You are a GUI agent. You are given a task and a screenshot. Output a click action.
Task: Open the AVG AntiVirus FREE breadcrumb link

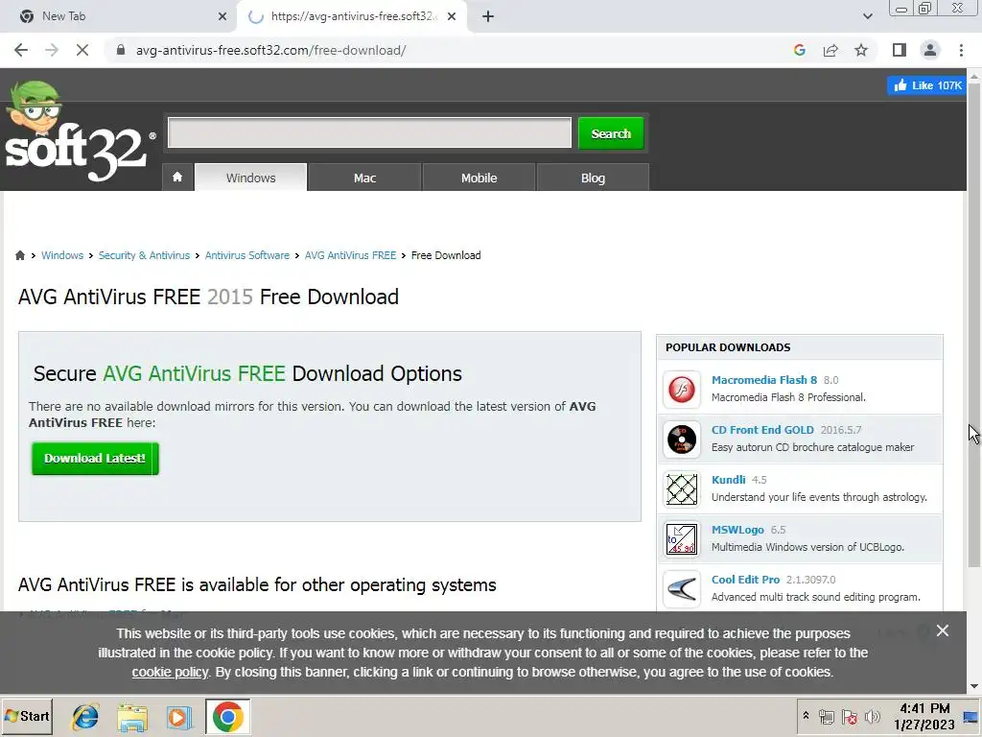(x=350, y=255)
